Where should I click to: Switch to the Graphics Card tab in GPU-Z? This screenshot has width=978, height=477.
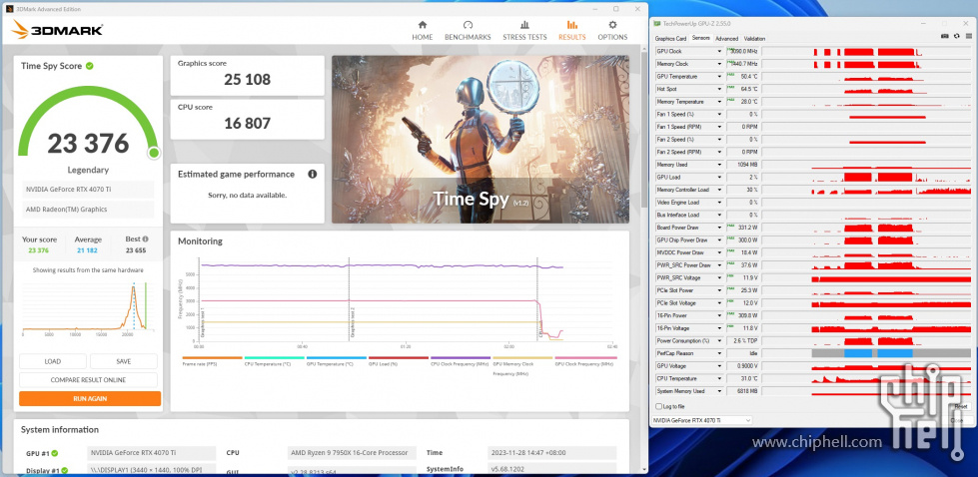point(670,39)
